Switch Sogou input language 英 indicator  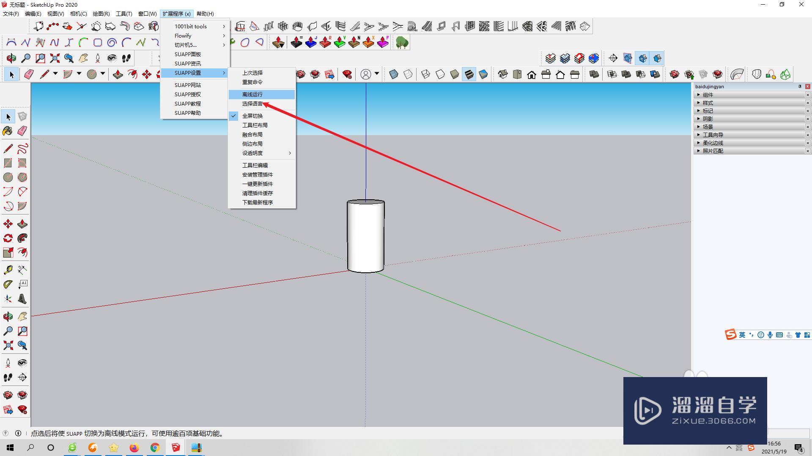[x=742, y=335]
